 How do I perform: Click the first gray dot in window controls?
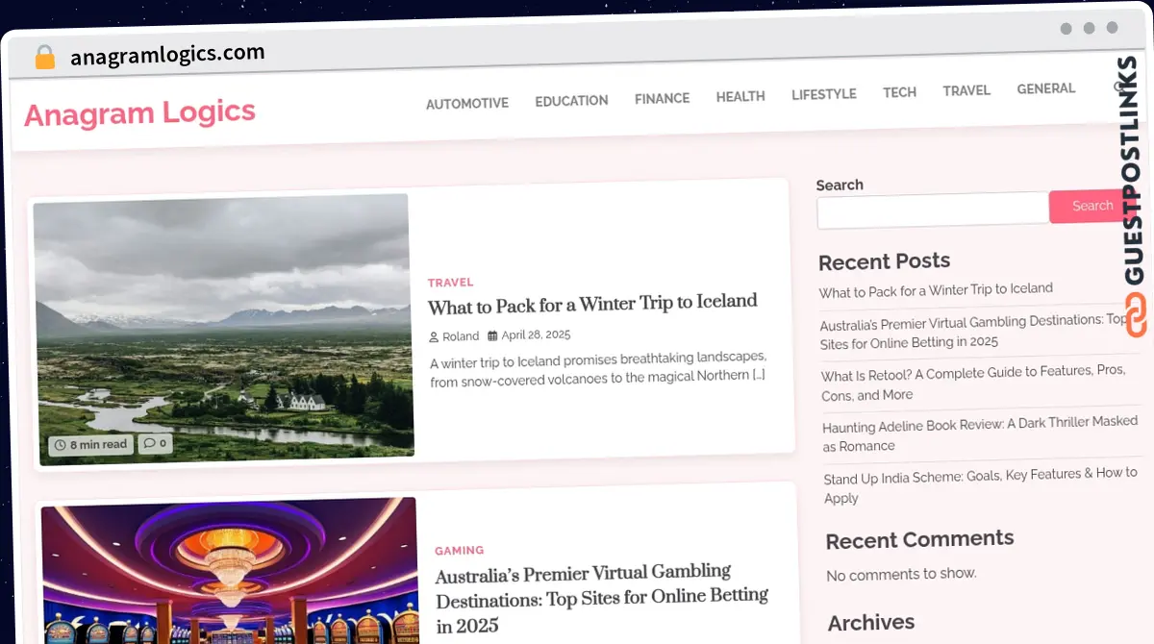tap(1066, 29)
